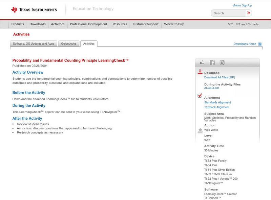Download All Files (ZIP) link

[220, 77]
